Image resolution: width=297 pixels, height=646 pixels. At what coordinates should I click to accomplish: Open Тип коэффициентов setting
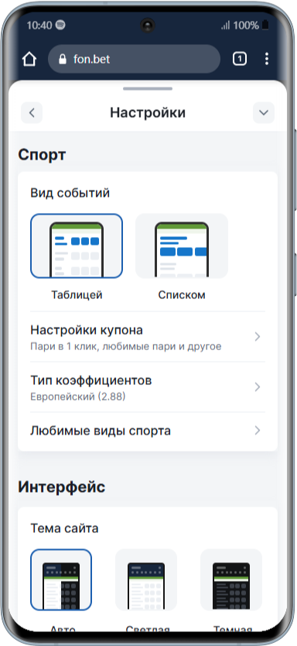(x=148, y=387)
